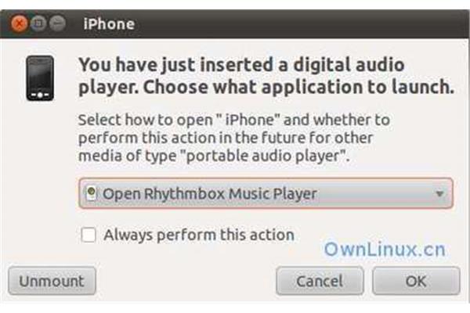Click 'Choose what application to launch' text
Screen dimensions: 470x313
(298, 87)
